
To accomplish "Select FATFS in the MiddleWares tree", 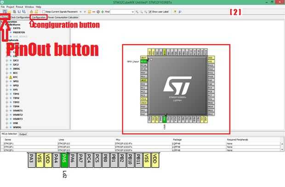I will click(17, 29).
